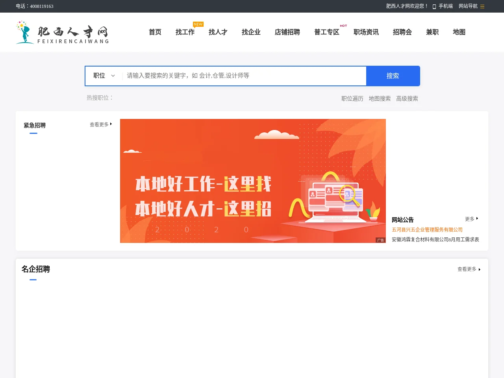The image size is (504, 378).
Task: Click the 肥西人才网 site logo
Action: (62, 32)
